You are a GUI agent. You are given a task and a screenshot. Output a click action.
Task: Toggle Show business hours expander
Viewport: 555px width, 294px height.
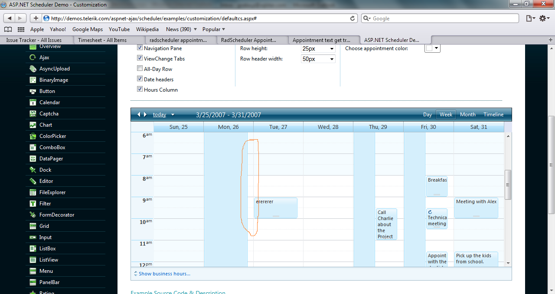coord(162,274)
